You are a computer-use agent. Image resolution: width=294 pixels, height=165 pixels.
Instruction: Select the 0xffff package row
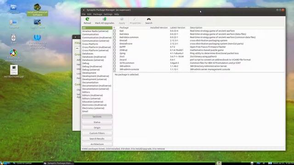click(199, 47)
